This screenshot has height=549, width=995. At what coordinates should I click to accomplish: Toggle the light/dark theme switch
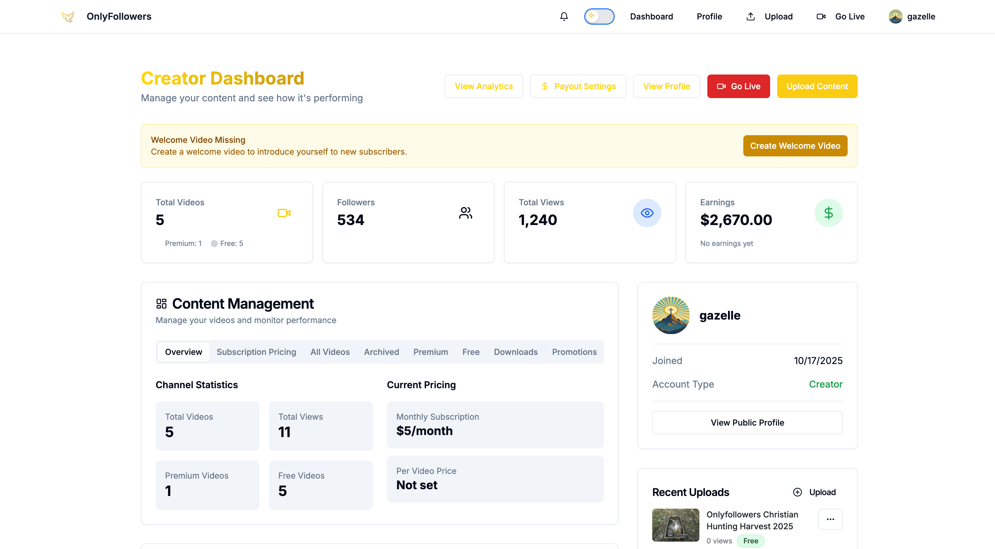(599, 16)
